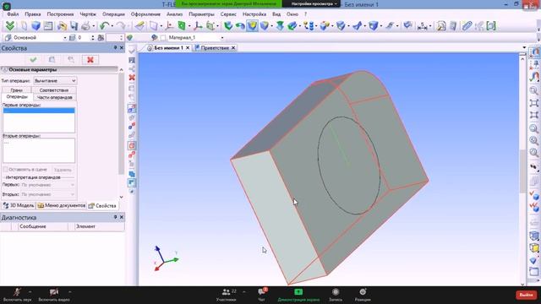Viewport: 541px width, 304px height.
Task: Open file with the folder toolbar icon
Action: coord(62,26)
